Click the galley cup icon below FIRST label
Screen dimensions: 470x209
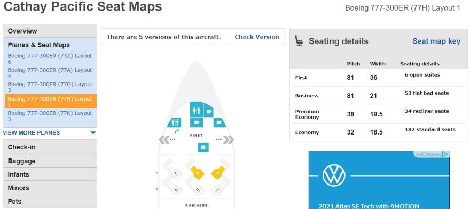203,147
